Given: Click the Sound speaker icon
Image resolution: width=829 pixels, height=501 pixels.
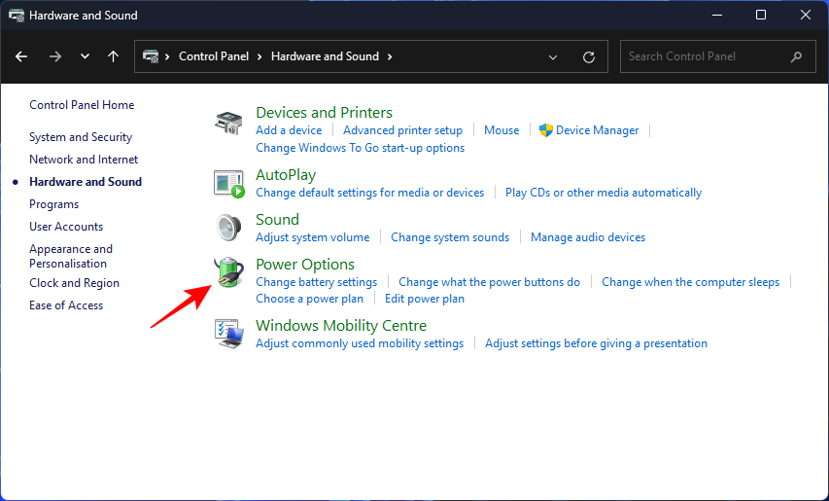Looking at the screenshot, I should click(x=228, y=228).
